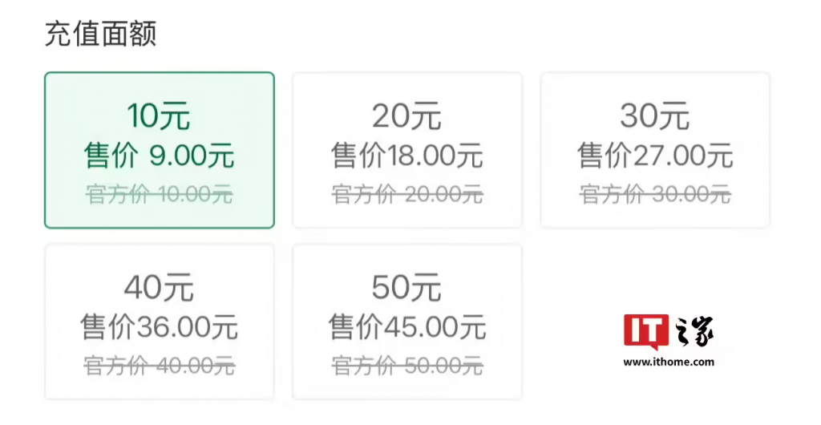Screen dimensions: 821x425
Task: Choose the 20元 recharge amount
Action: tap(406, 117)
